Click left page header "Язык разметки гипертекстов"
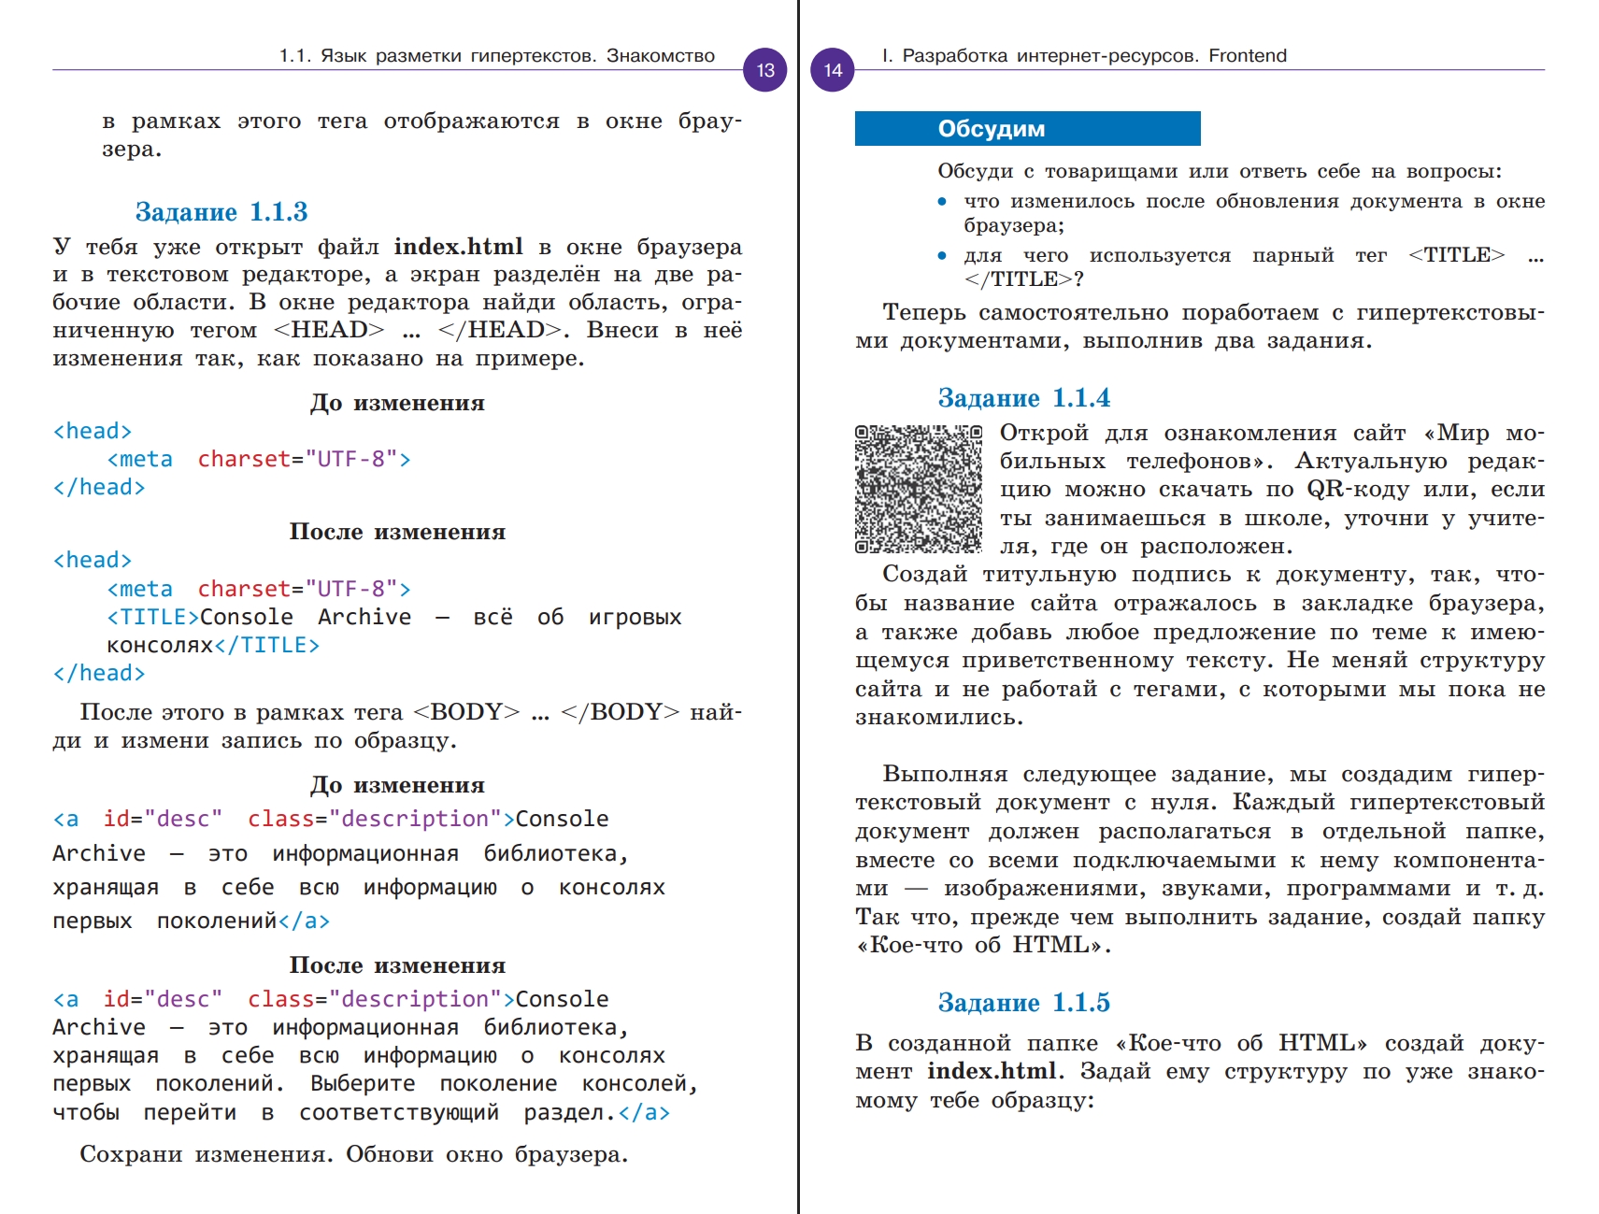 pos(496,56)
